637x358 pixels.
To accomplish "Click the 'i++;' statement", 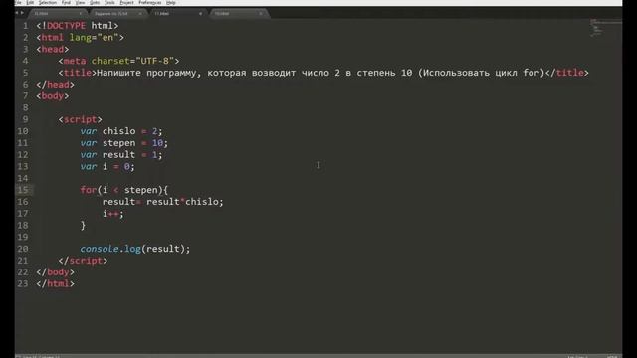I will coord(112,214).
